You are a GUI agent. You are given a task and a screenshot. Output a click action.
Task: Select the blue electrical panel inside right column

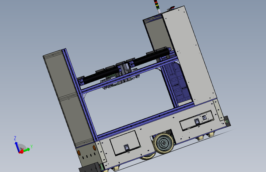(x=179, y=83)
